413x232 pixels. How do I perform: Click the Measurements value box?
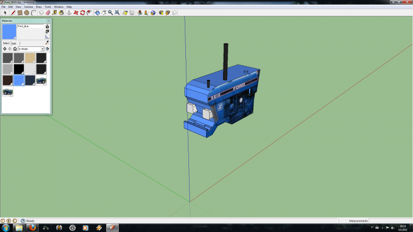click(391, 221)
